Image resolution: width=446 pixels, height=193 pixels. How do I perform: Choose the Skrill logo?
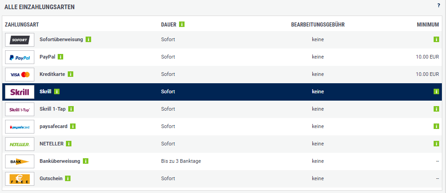point(20,92)
